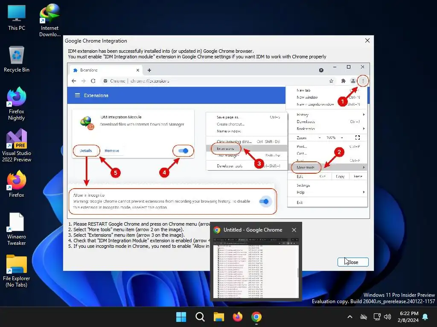Open Internet Download Manager desktop shortcut

click(50, 20)
